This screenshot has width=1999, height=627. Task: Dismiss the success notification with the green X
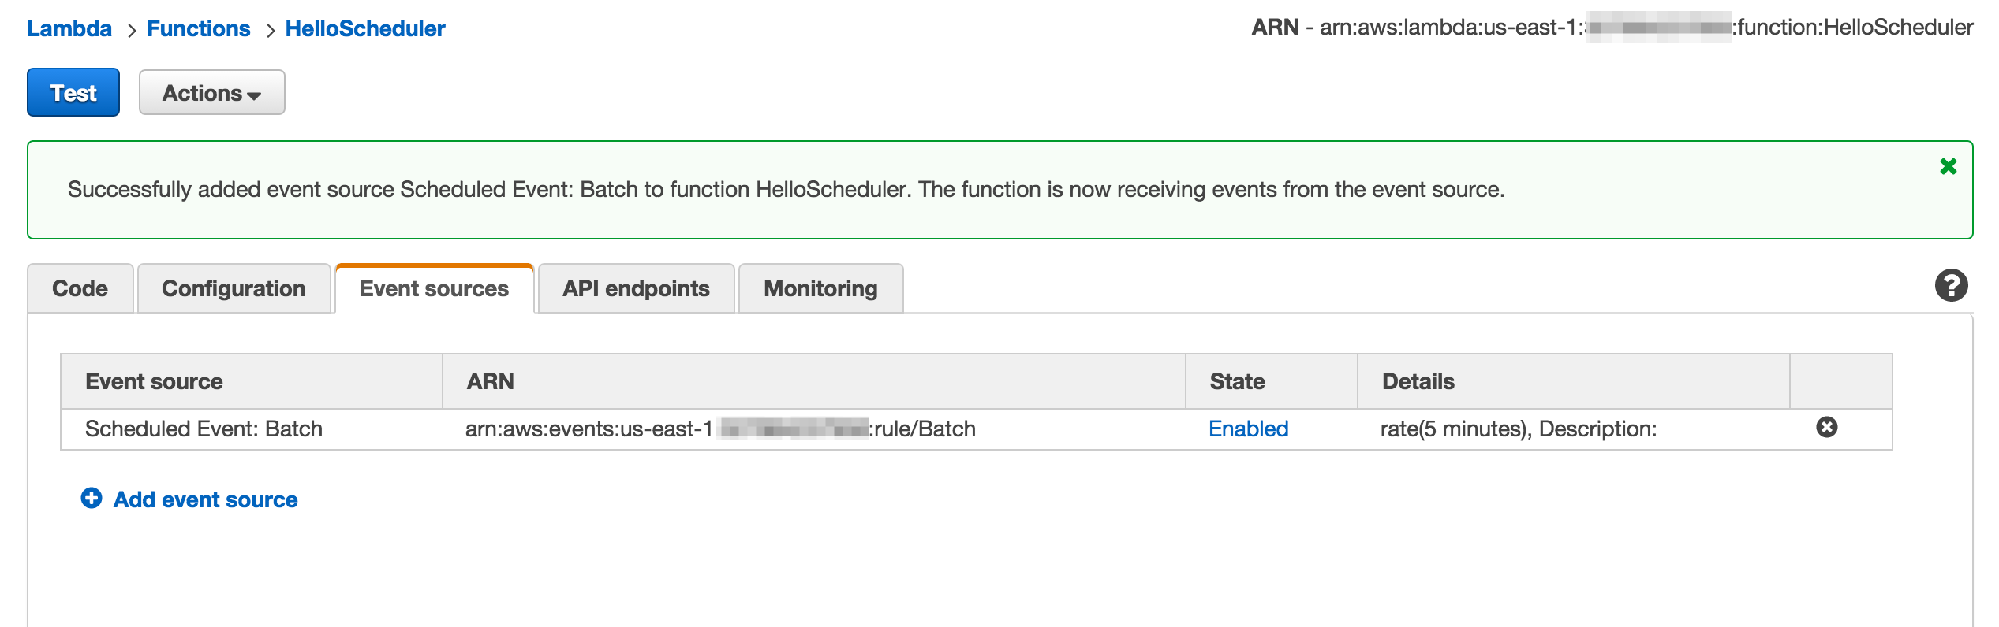[1948, 166]
